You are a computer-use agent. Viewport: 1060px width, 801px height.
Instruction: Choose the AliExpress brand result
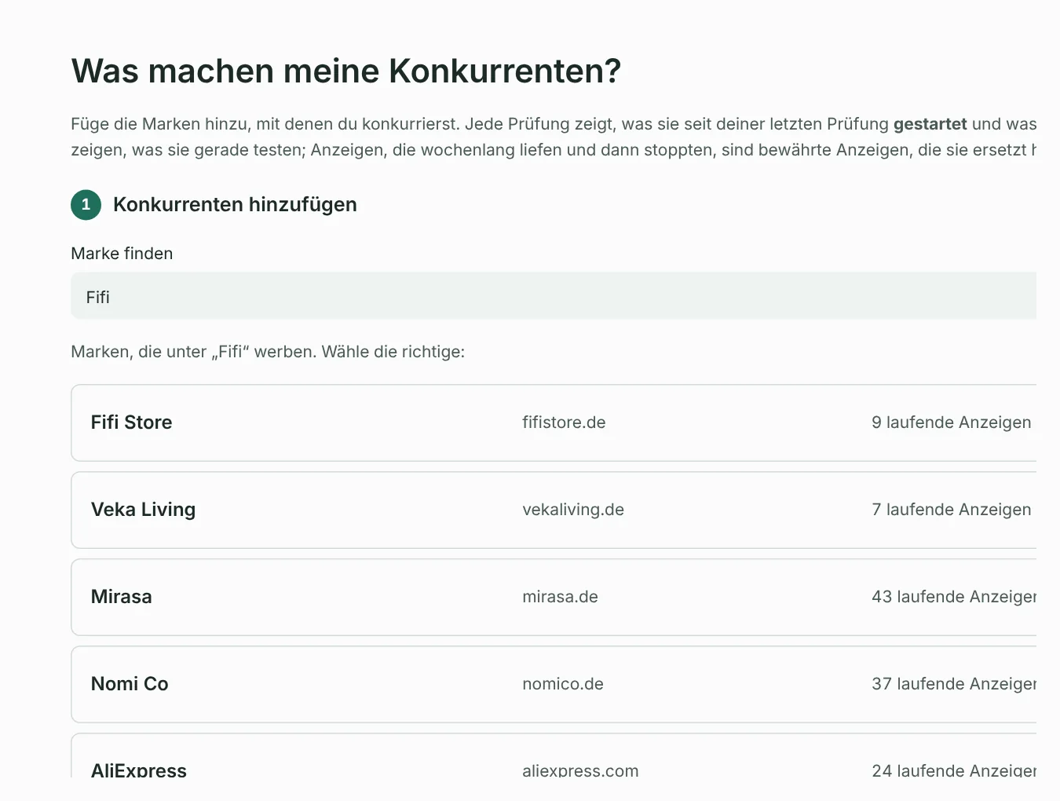coord(554,756)
